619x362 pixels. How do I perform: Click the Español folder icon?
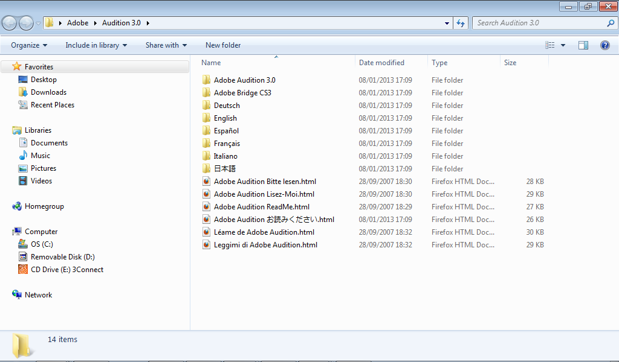point(206,131)
